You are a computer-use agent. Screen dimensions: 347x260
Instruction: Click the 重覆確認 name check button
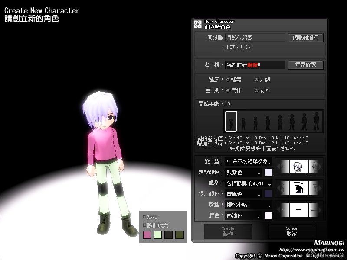point(306,65)
